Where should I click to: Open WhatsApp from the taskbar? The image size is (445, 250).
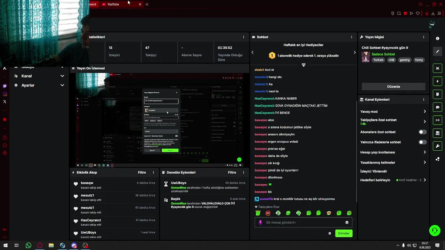29,245
